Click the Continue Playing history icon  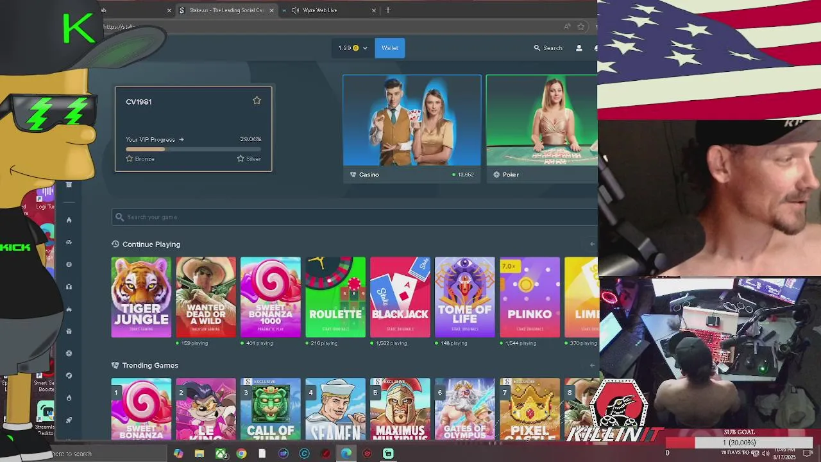tap(115, 244)
